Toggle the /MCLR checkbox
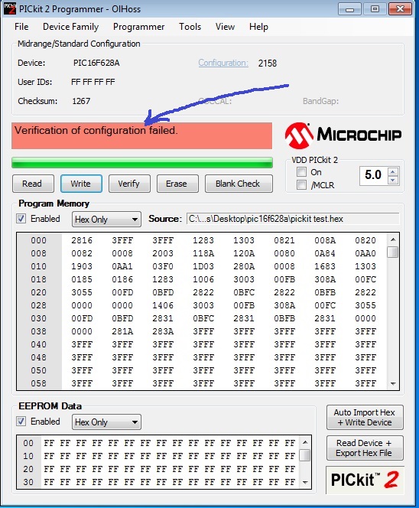Screen dimensions: 419x508 (301, 185)
